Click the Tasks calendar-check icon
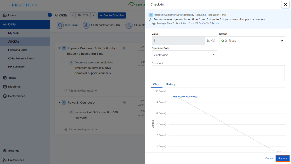291x164 pixels. [x=5, y=78]
